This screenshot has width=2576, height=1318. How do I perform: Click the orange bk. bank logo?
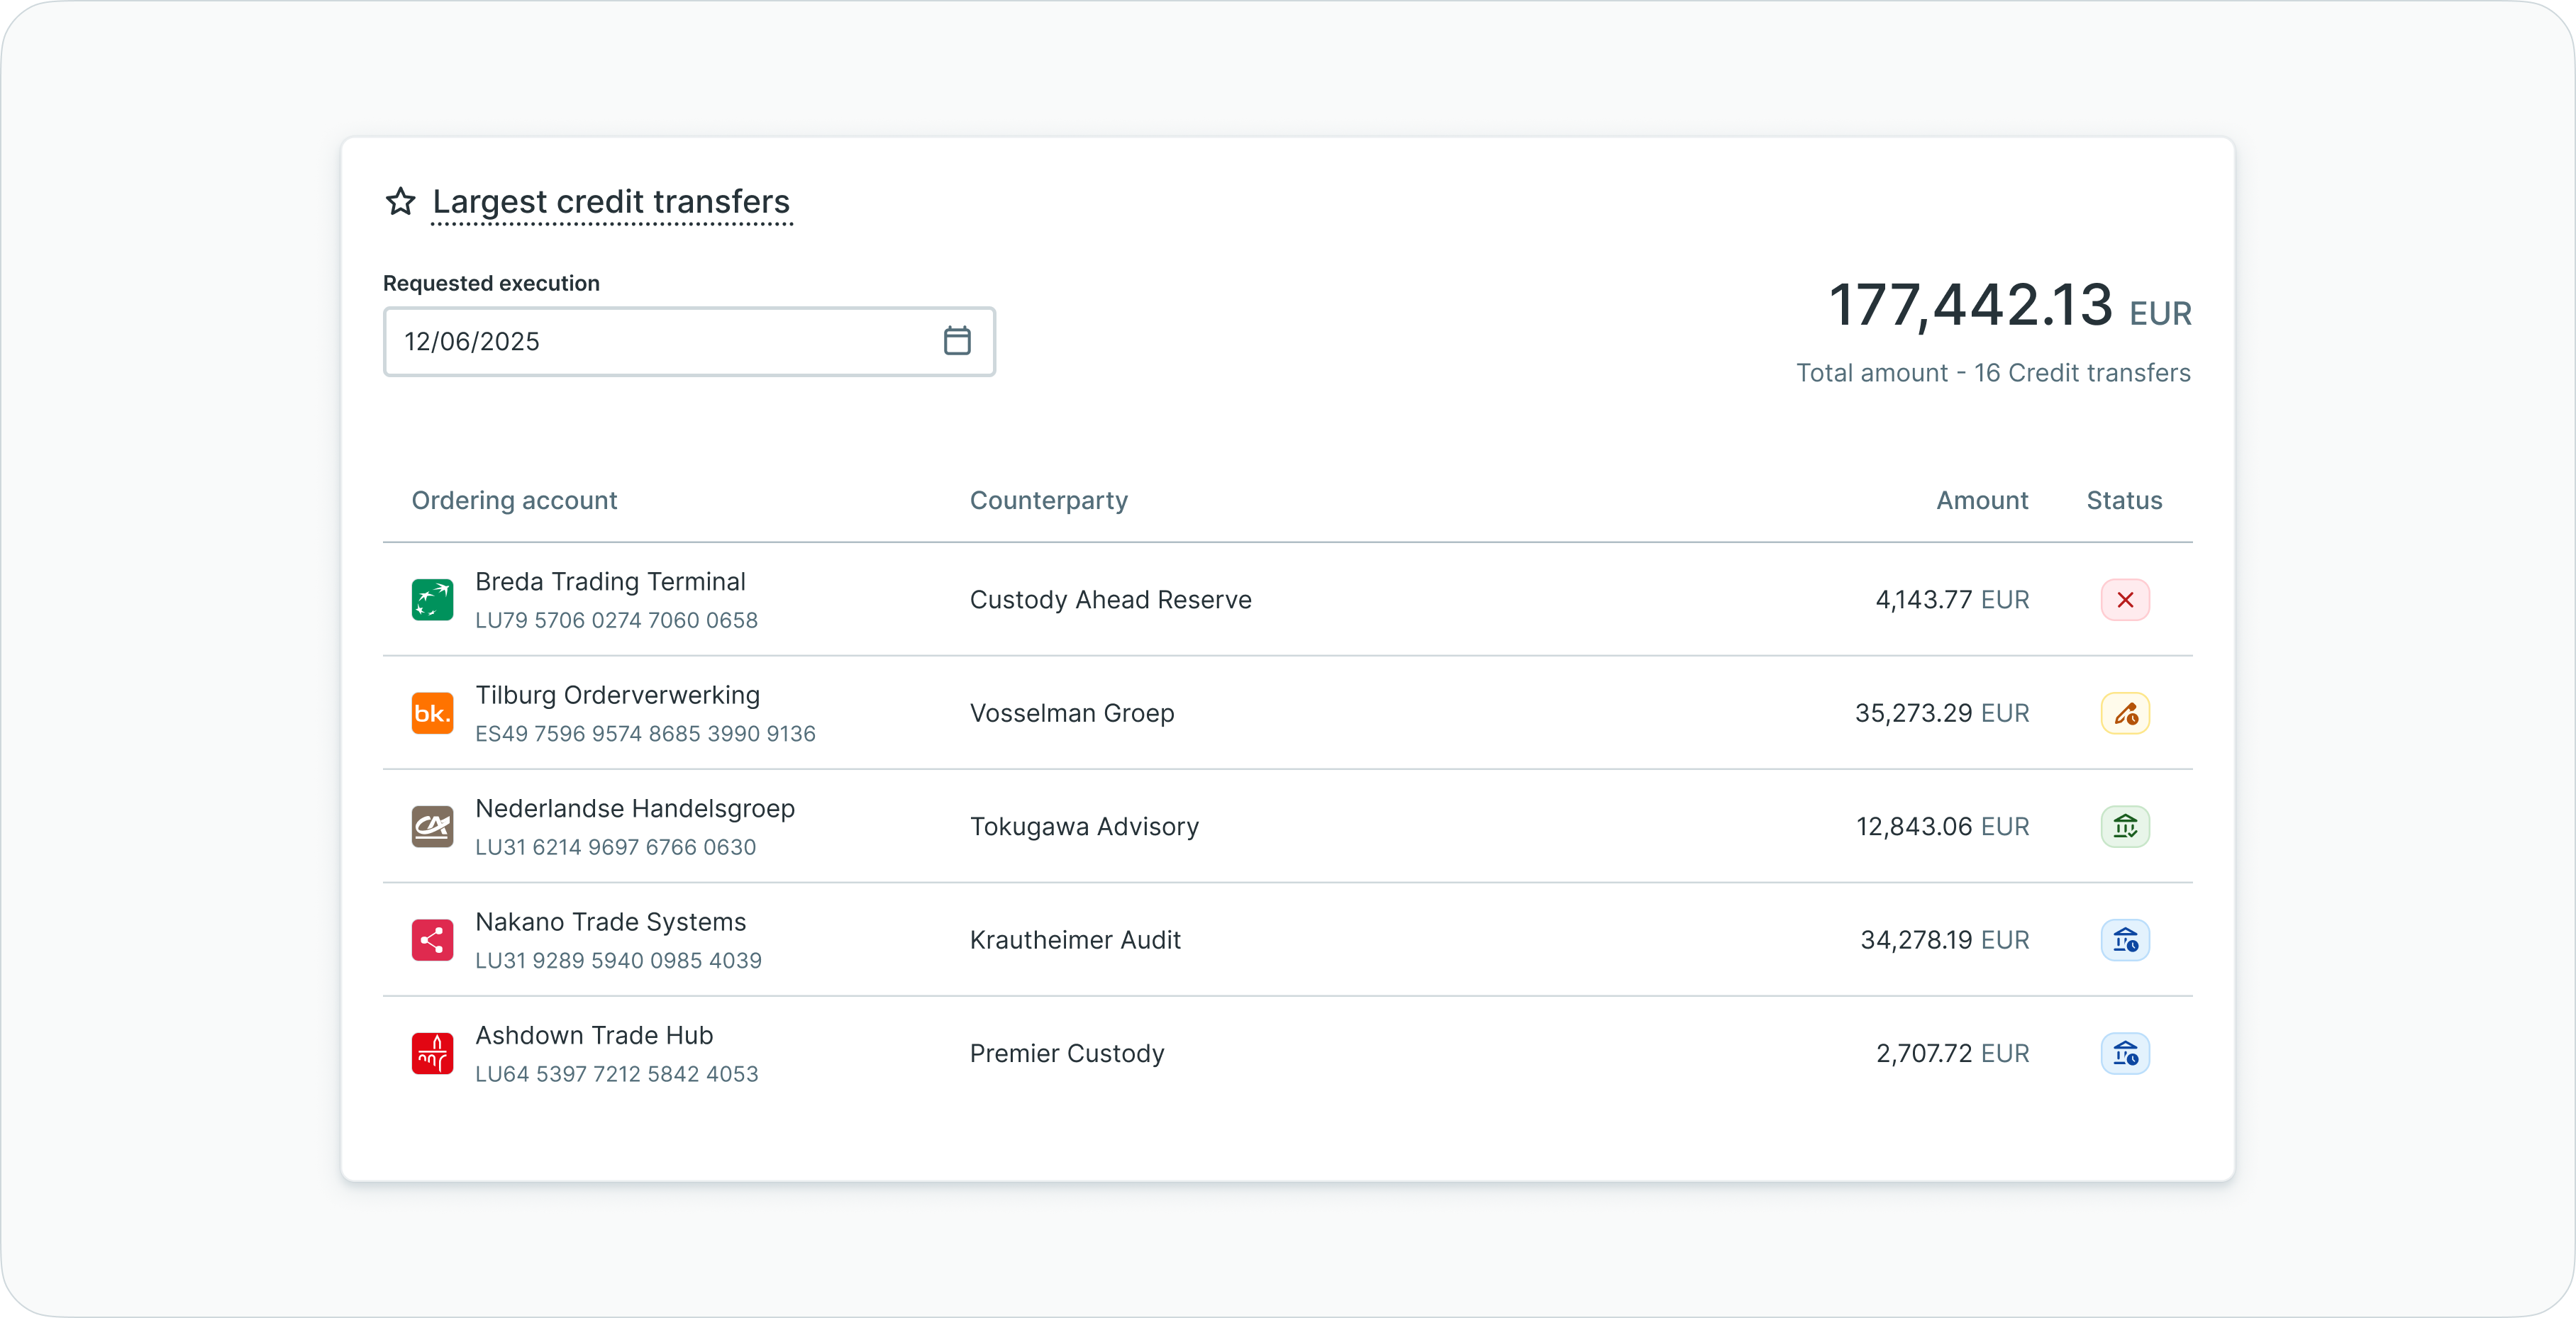pos(432,713)
